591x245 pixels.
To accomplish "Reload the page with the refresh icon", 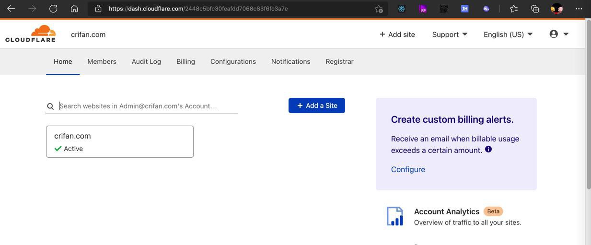I will (53, 9).
